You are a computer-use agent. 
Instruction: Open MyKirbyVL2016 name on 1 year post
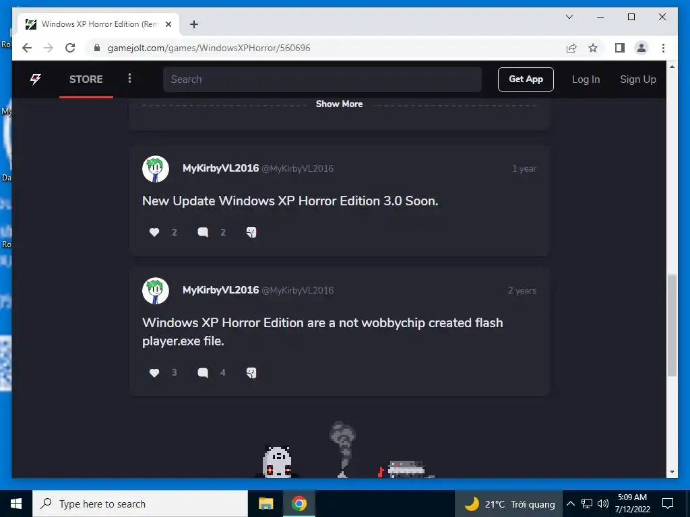pos(220,168)
